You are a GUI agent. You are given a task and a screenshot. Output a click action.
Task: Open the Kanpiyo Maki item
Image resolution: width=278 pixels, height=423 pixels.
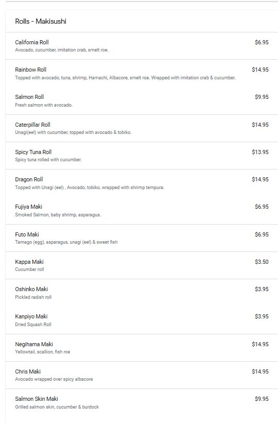tap(142, 320)
